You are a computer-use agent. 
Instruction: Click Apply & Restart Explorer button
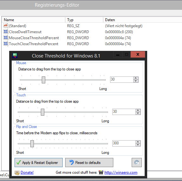[39, 162]
